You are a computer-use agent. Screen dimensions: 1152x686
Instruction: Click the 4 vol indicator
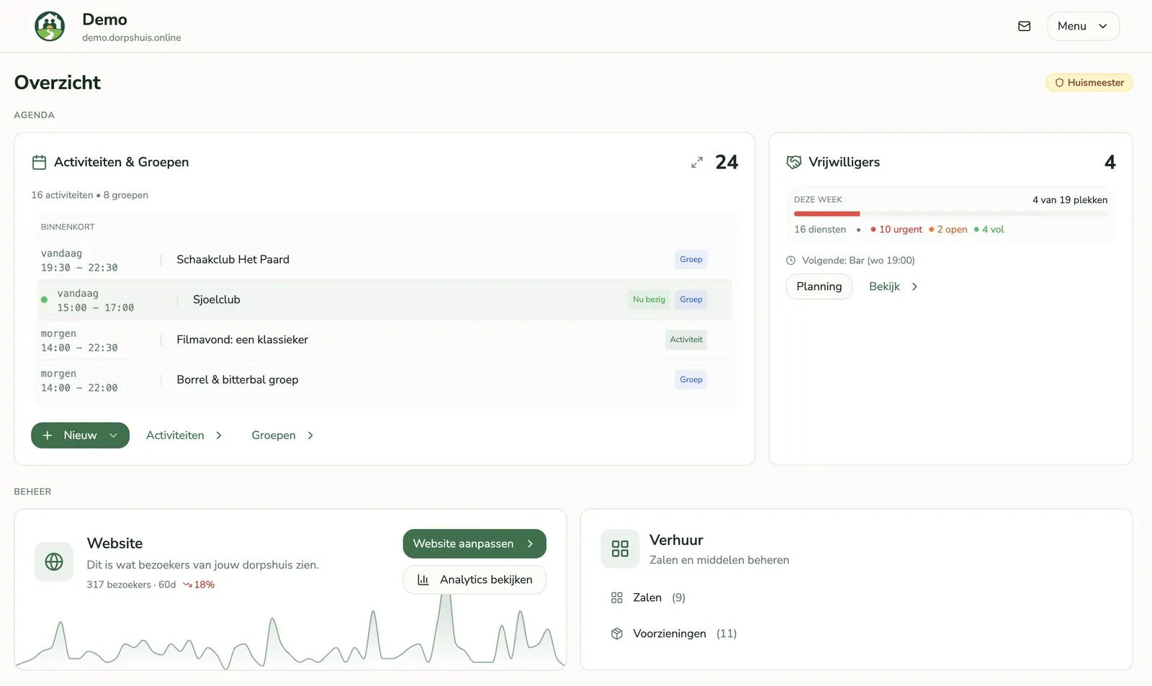point(989,230)
